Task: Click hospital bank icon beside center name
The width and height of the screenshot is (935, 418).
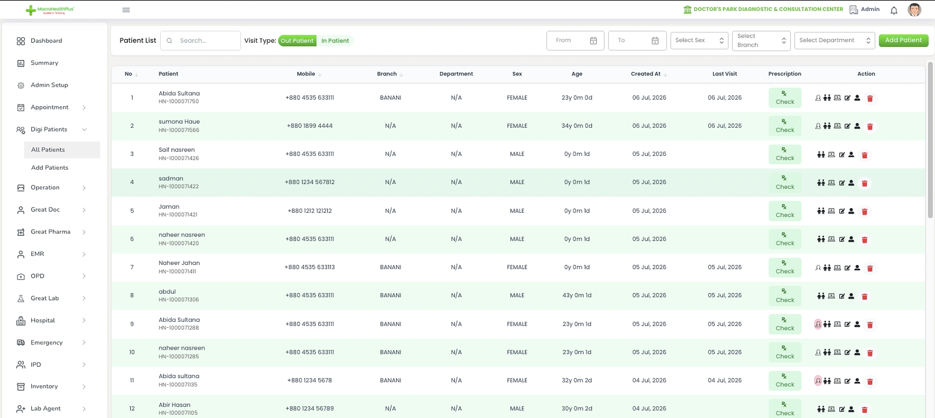Action: click(688, 10)
